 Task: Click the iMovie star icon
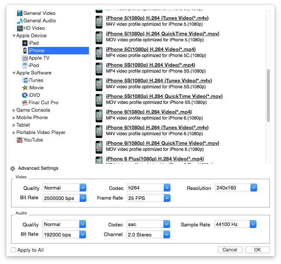pyautogui.click(x=25, y=88)
